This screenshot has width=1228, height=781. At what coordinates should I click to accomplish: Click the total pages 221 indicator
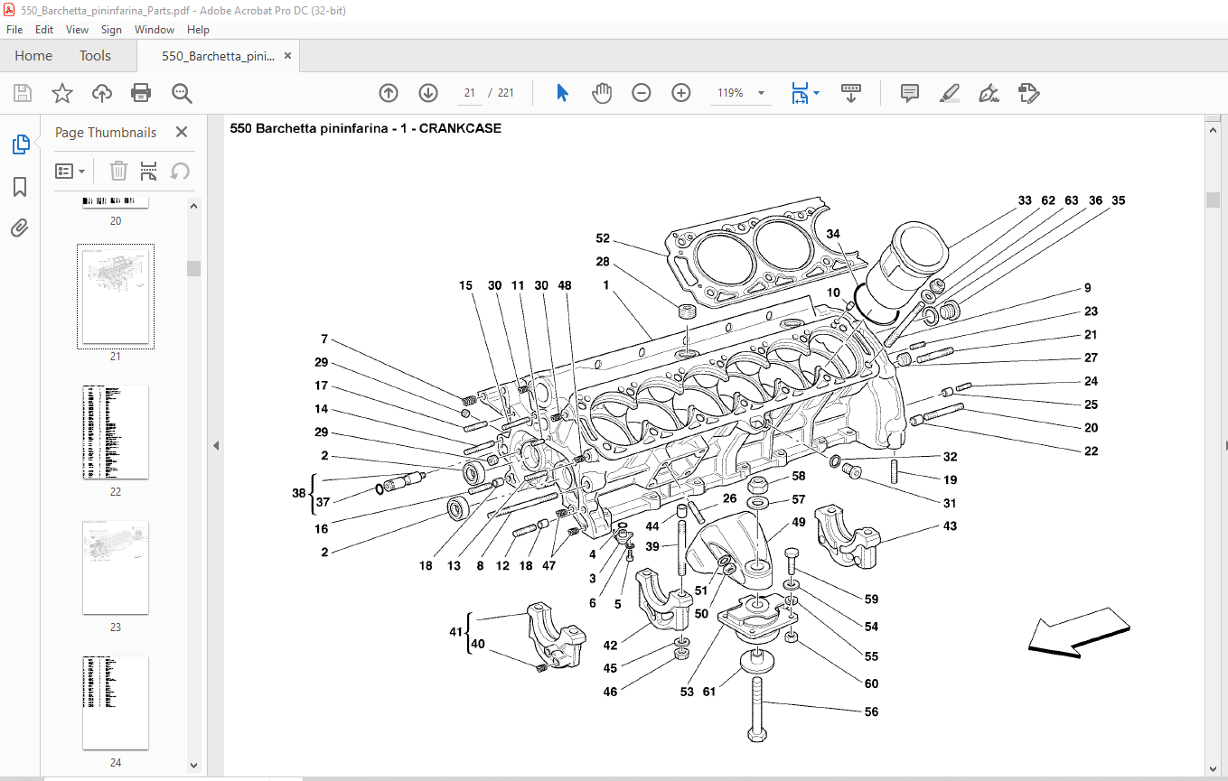coord(505,93)
